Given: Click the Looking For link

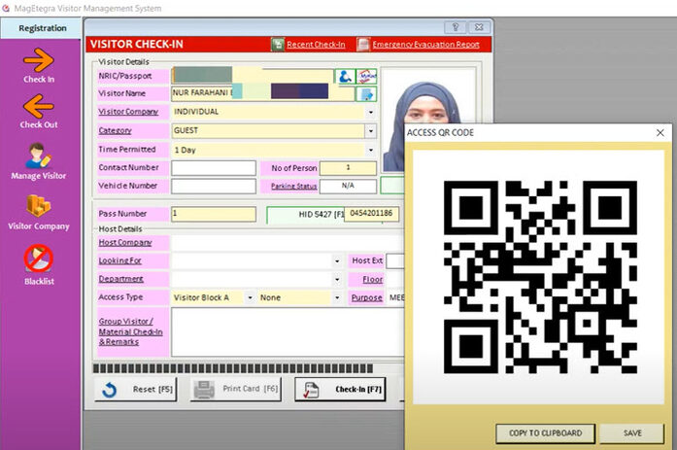Looking at the screenshot, I should [120, 260].
